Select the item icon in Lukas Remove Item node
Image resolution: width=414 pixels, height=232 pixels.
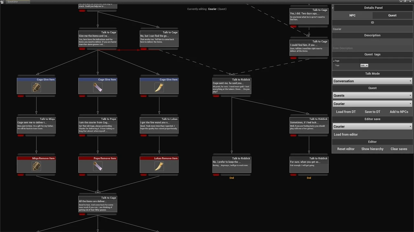(159, 166)
